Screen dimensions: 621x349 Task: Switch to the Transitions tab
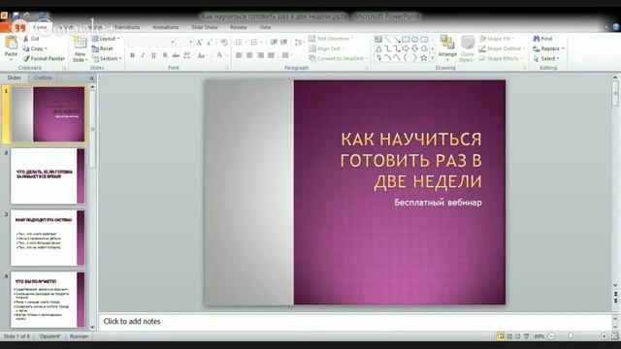(127, 27)
